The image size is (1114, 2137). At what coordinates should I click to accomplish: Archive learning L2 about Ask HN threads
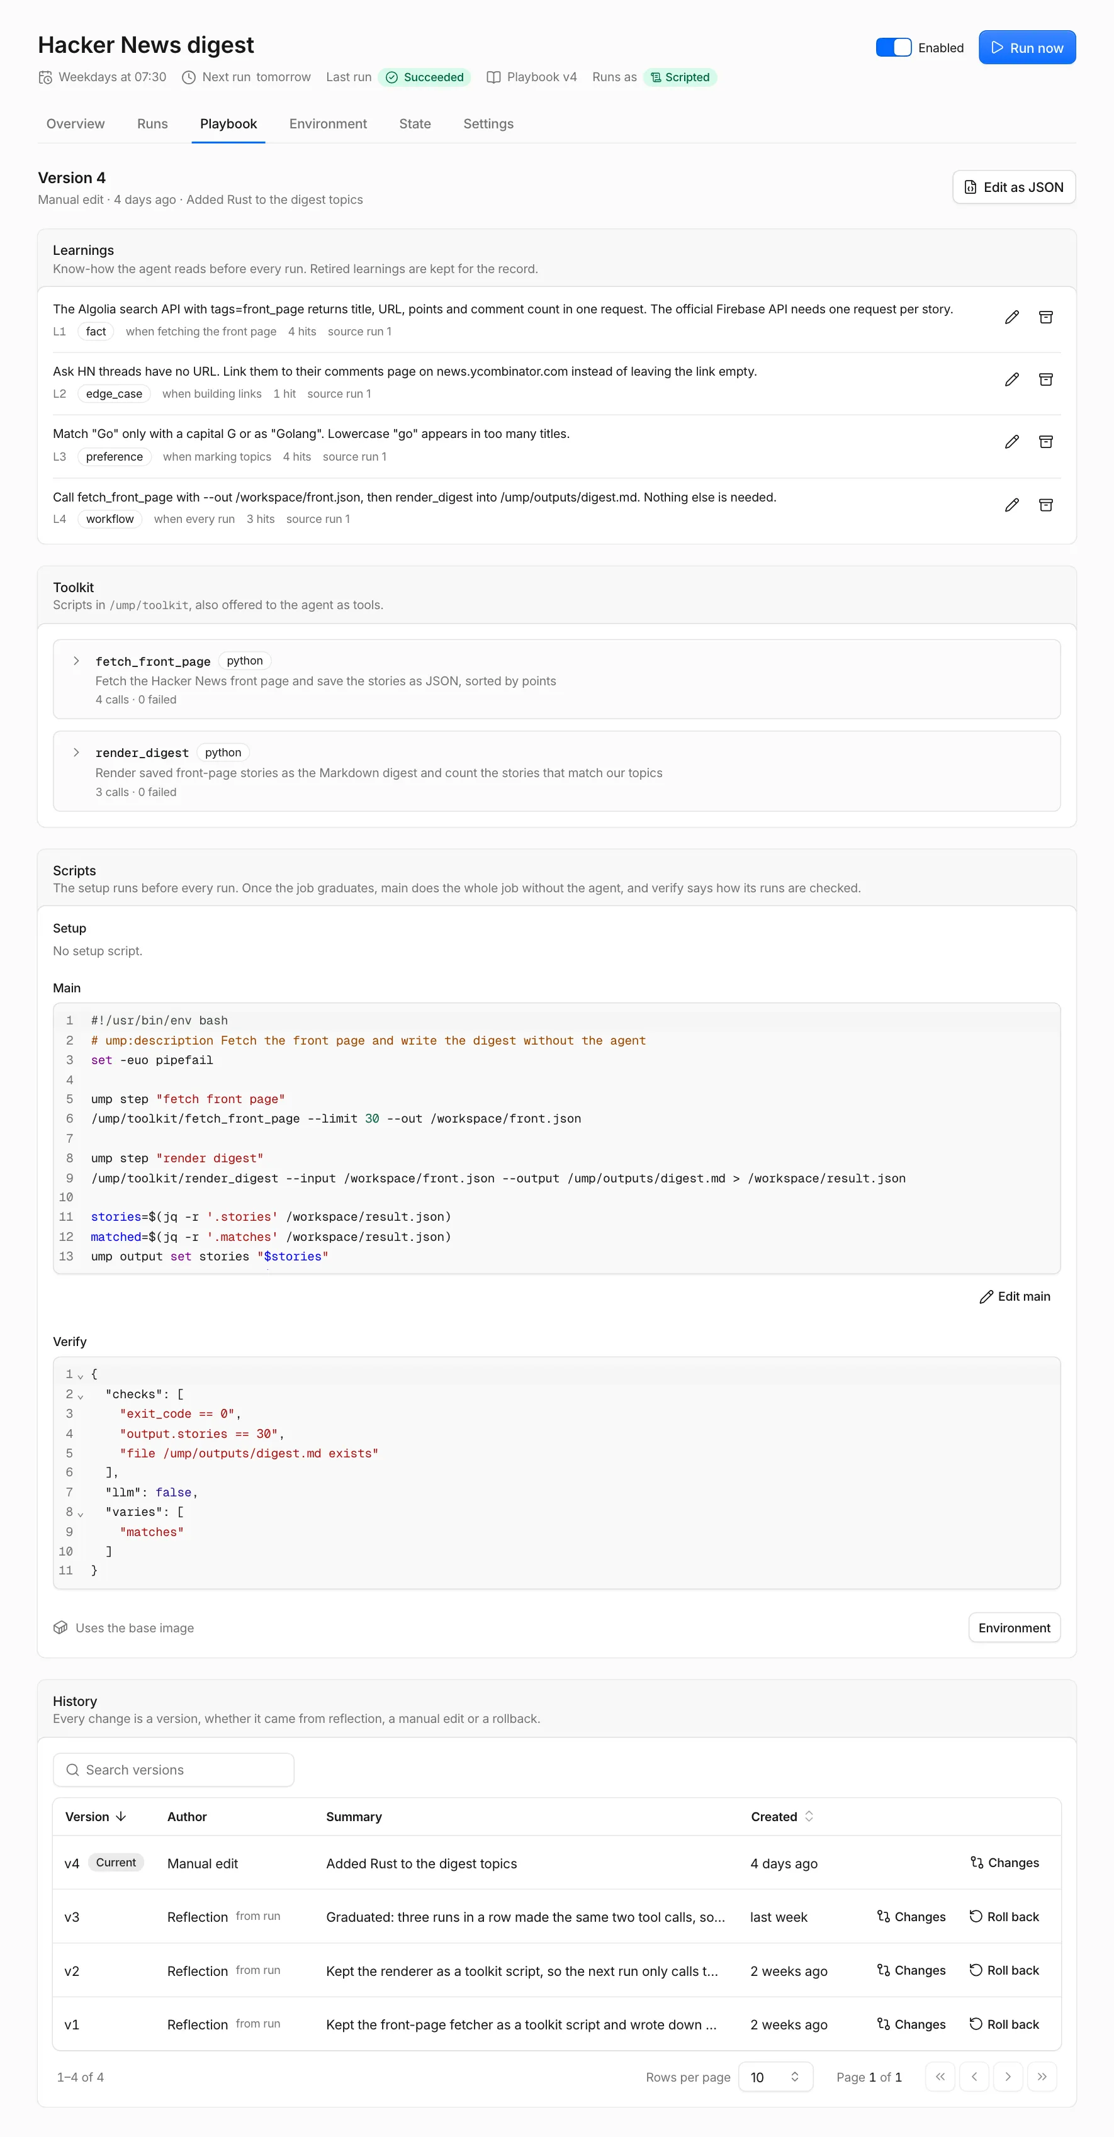pos(1045,379)
